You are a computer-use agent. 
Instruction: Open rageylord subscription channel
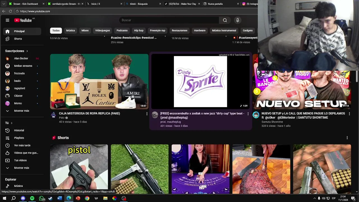click(x=22, y=88)
